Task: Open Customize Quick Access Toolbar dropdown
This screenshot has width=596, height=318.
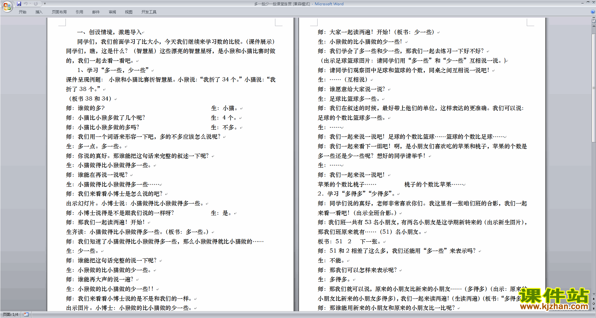Action: [x=45, y=4]
